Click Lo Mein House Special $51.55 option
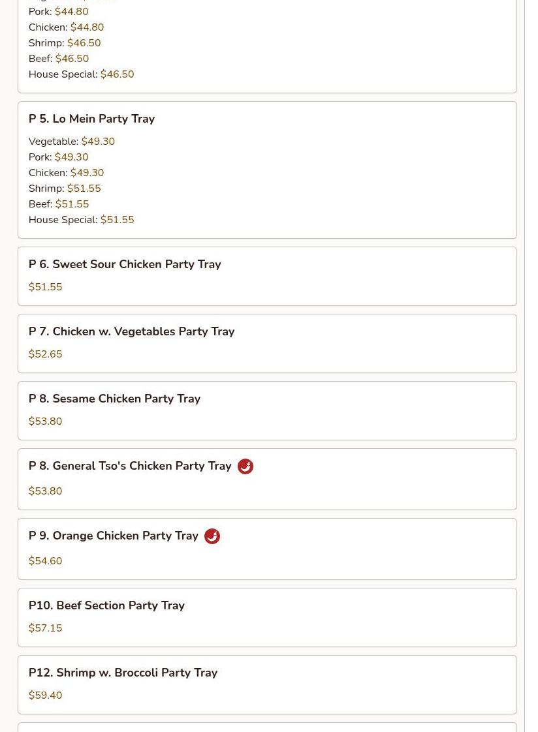This screenshot has width=538, height=732. click(117, 220)
